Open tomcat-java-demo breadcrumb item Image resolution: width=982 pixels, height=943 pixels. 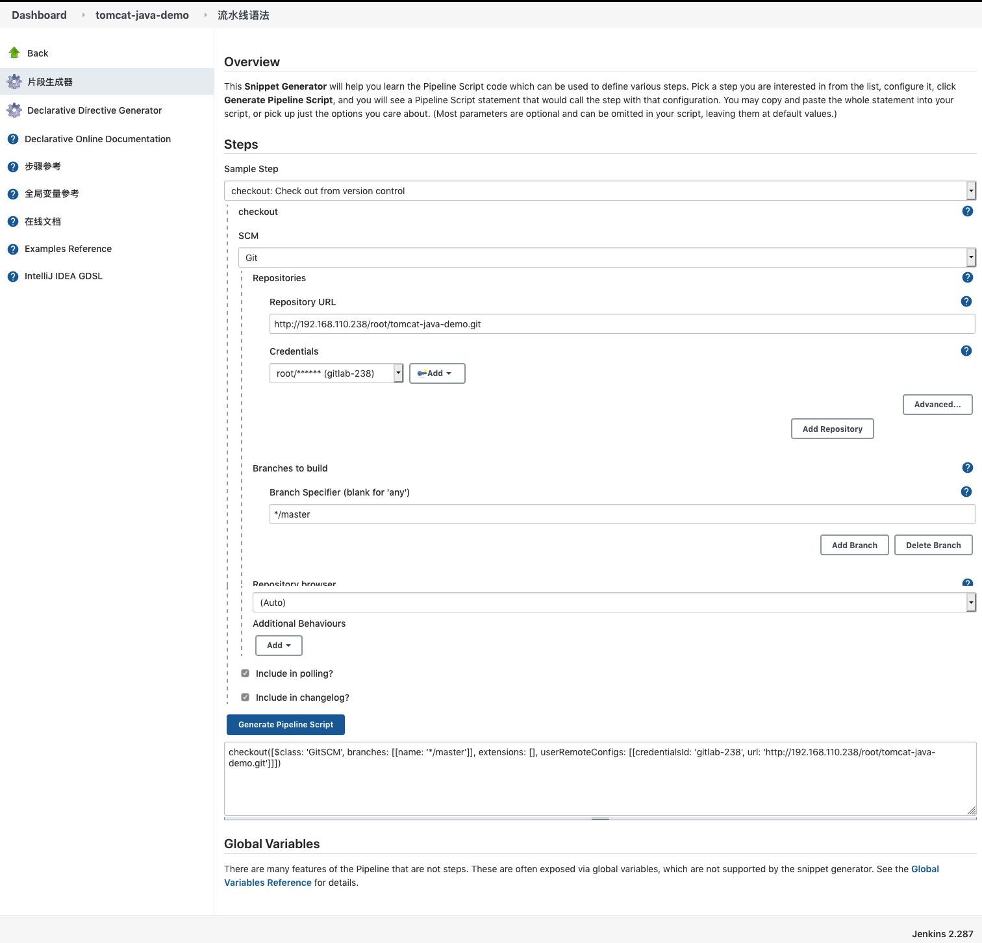(x=142, y=15)
